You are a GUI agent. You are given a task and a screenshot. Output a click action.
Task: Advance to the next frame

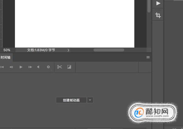tap(30, 67)
